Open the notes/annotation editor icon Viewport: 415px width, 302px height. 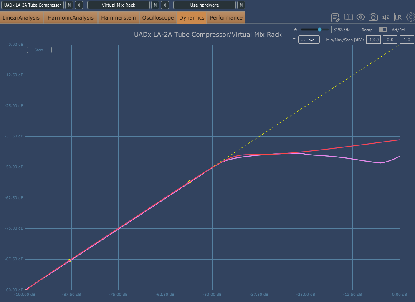click(335, 17)
